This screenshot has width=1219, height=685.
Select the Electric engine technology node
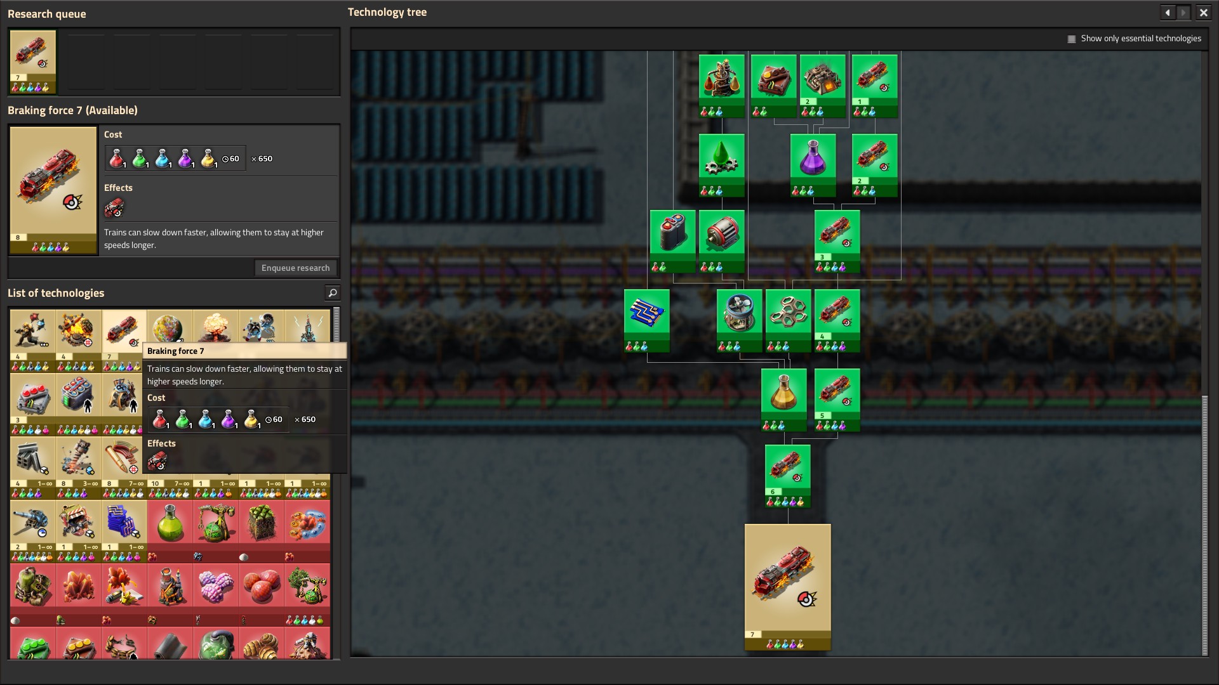pos(722,242)
